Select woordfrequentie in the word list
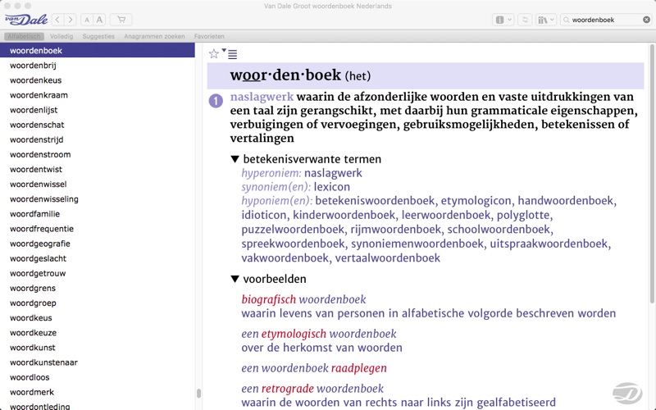Screen dimensions: 656x410 click(x=97, y=229)
